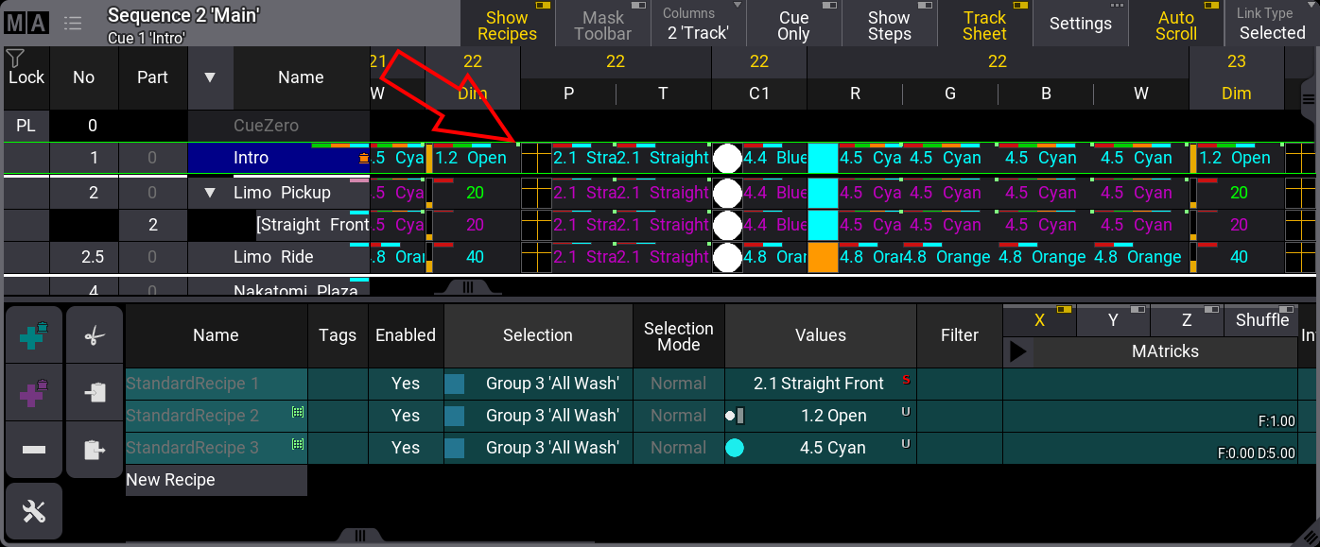Click the fixture 23 Dim column header
Viewport: 1320px width, 547px height.
1236,94
